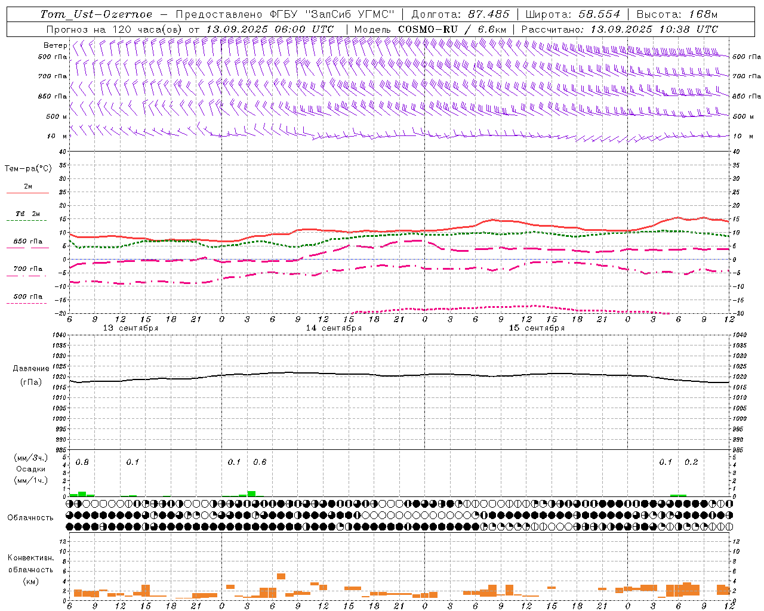764x611 pixels.
Task: Click the 'Прогноз на 120 часа(ов)' text
Action: 115,29
